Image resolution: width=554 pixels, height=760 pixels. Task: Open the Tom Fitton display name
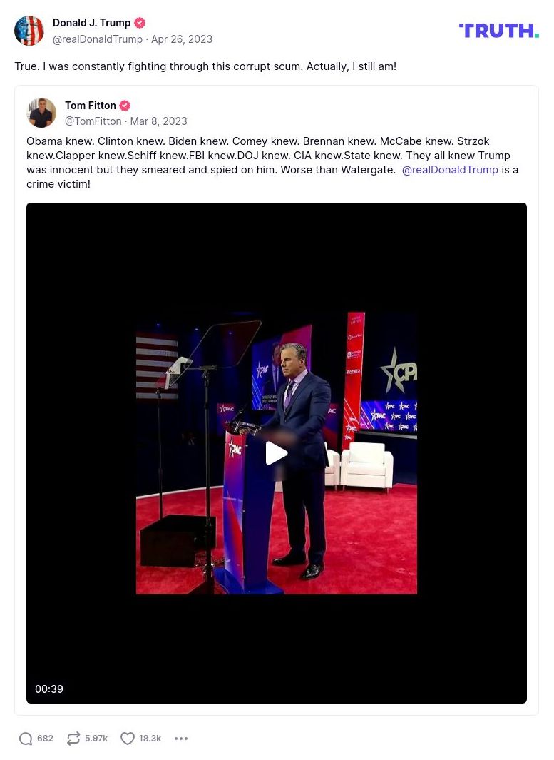click(x=91, y=105)
